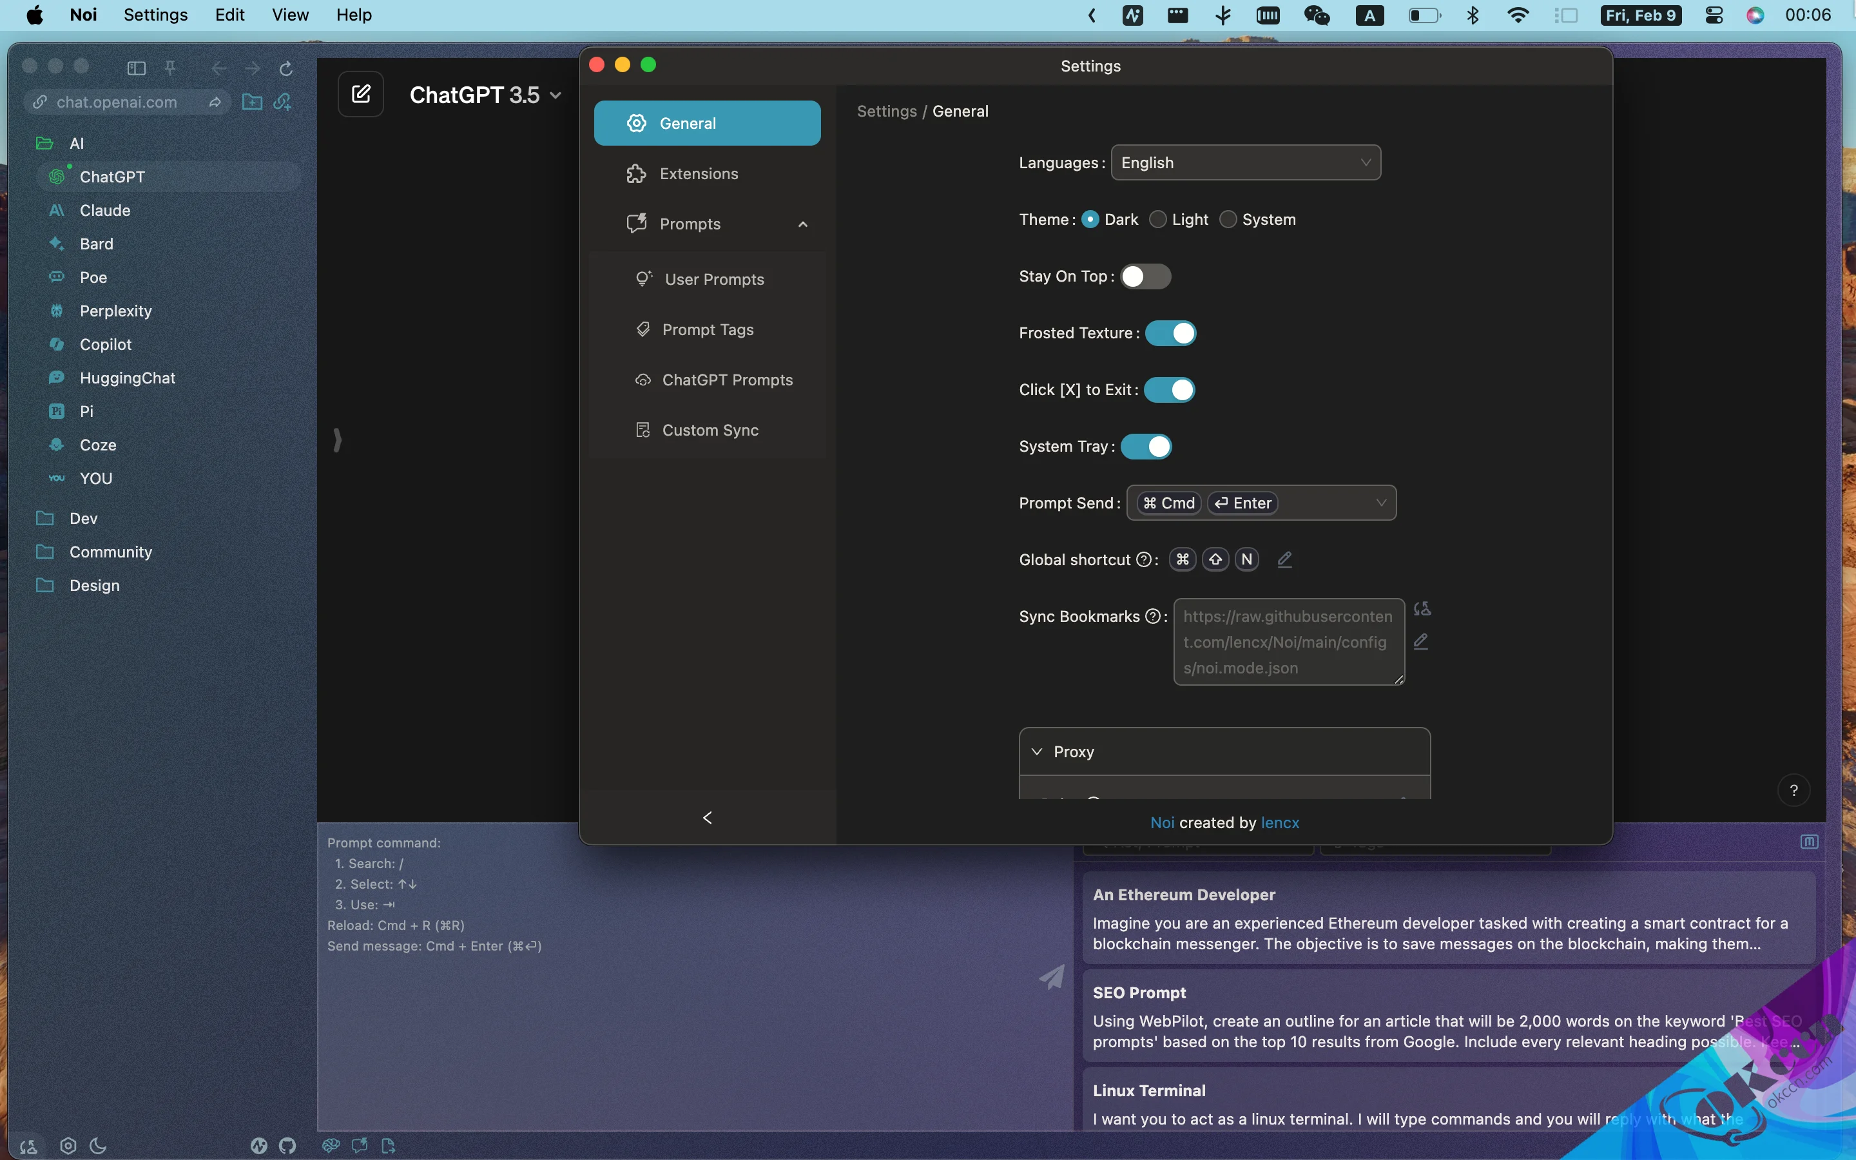Image resolution: width=1856 pixels, height=1160 pixels.
Task: Edit the global shortcut via pencil icon
Action: [1284, 559]
